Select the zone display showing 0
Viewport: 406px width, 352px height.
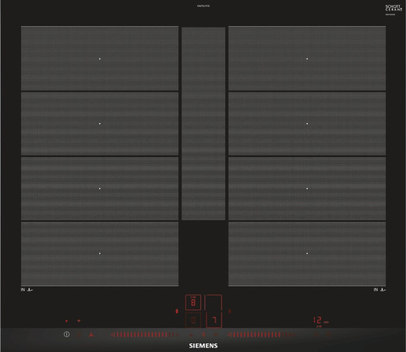193,322
